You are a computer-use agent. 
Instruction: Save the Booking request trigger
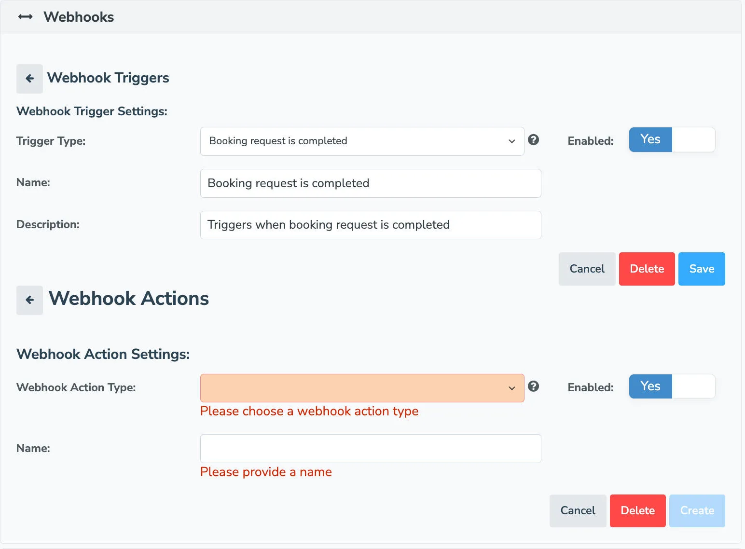click(x=701, y=269)
